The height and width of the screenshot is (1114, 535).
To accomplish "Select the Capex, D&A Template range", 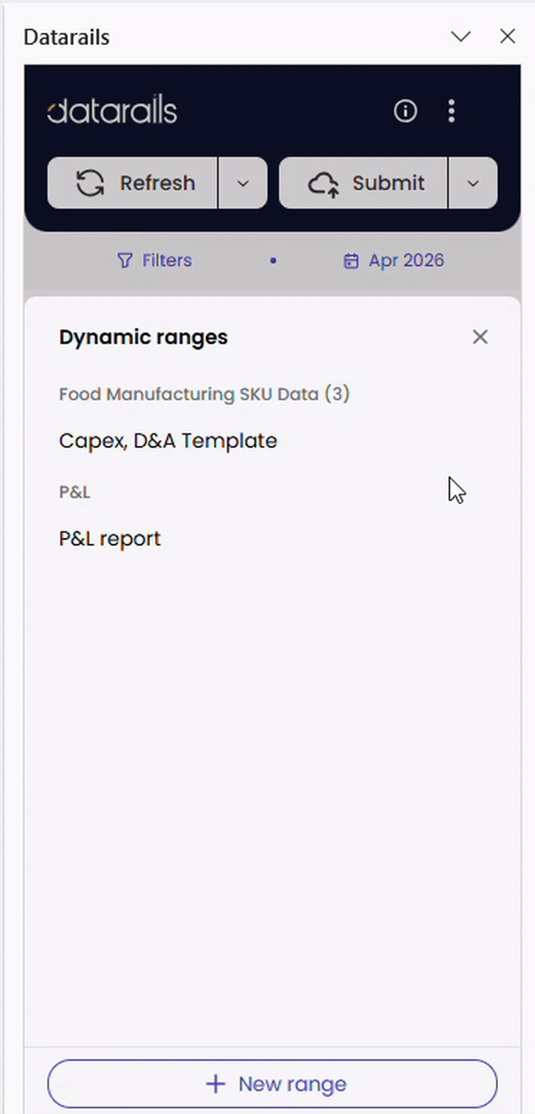I will (x=168, y=441).
